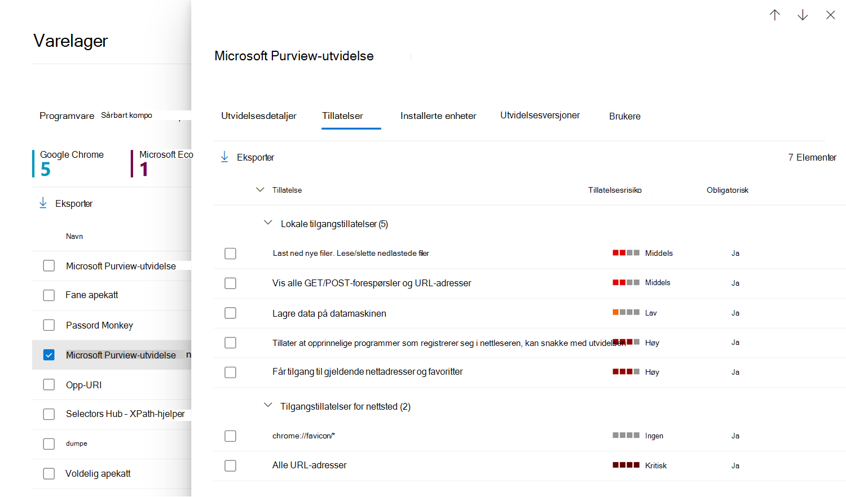Select the 'Voldelig apekatt' checkbox

[49, 474]
